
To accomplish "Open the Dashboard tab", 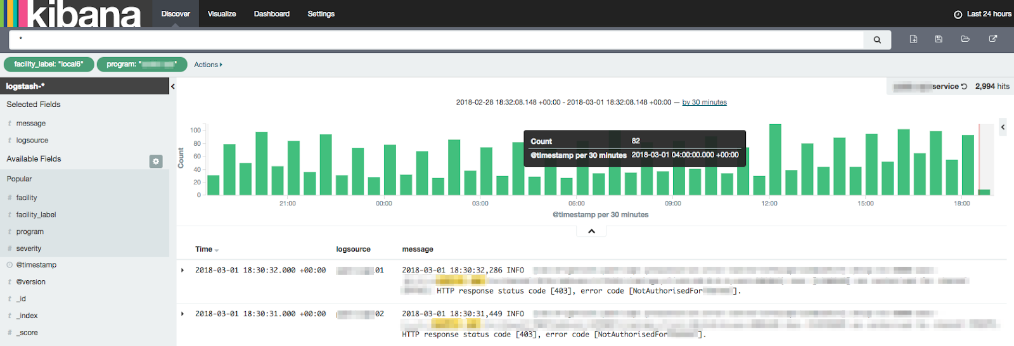I will pyautogui.click(x=271, y=14).
